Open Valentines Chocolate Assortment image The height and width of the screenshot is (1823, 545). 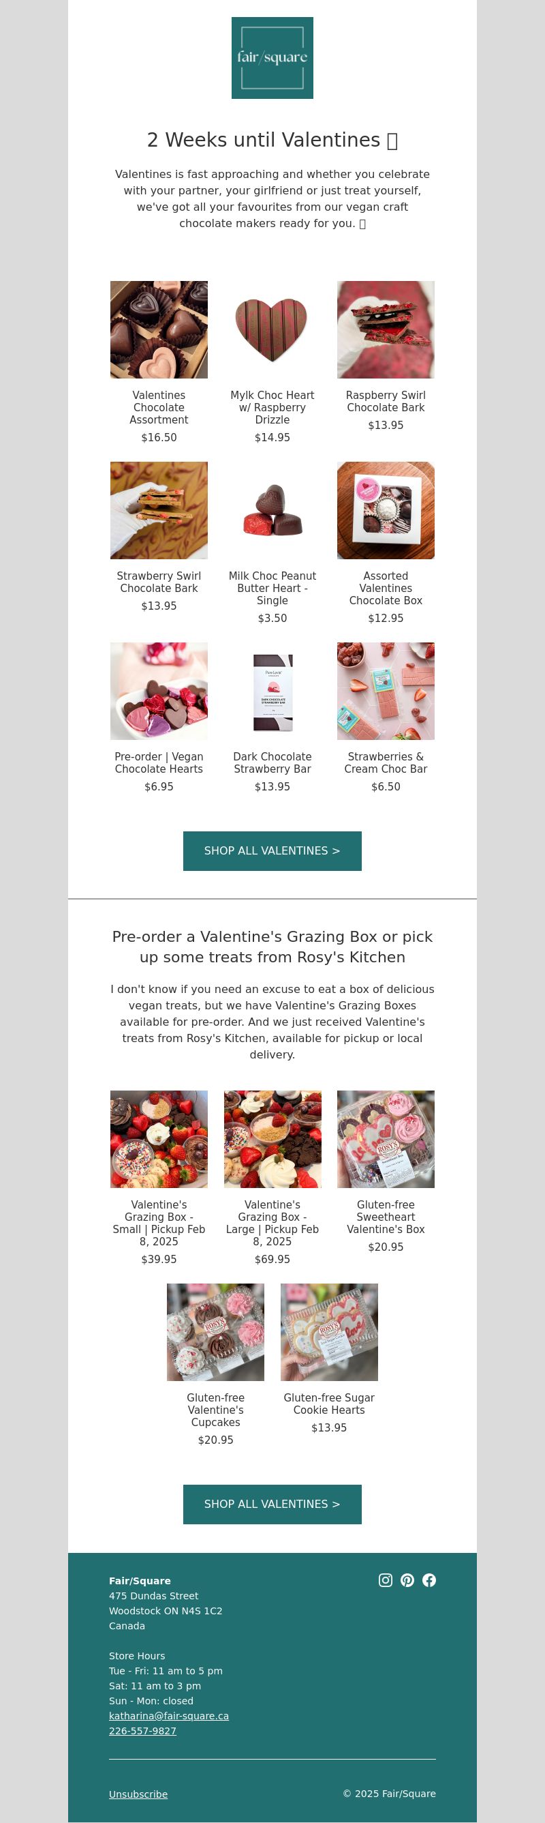click(159, 330)
